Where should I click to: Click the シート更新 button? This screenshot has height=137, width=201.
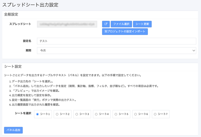pos(142,24)
